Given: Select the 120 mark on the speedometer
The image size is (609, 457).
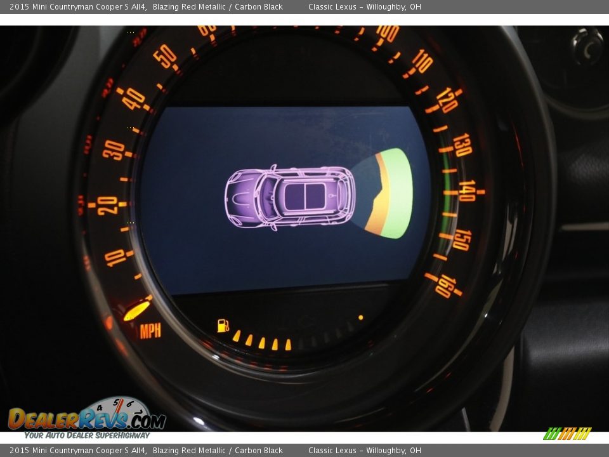Looking at the screenshot, I should click(x=447, y=100).
